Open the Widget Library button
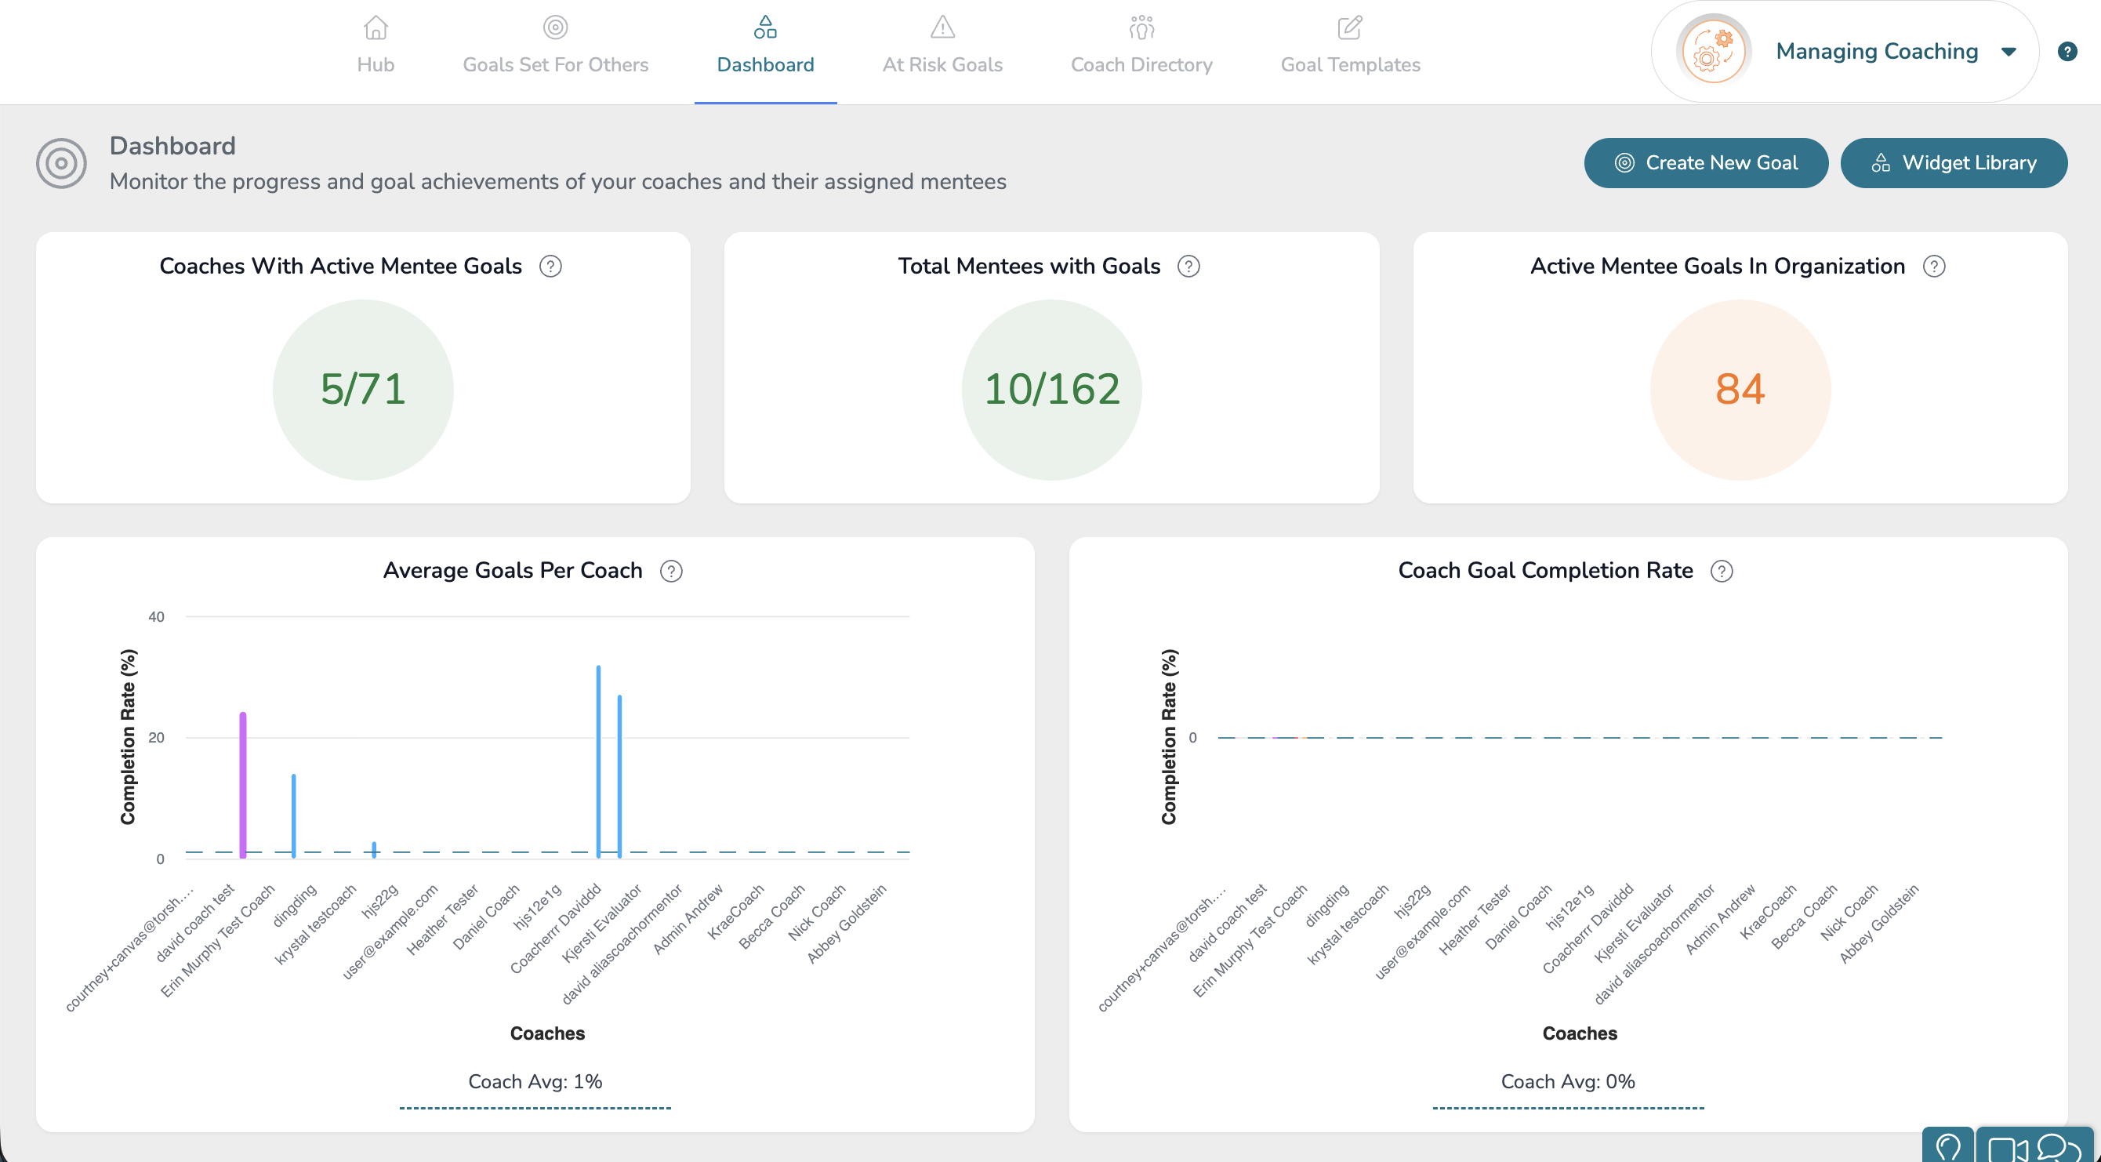The width and height of the screenshot is (2101, 1162). pyautogui.click(x=1954, y=163)
